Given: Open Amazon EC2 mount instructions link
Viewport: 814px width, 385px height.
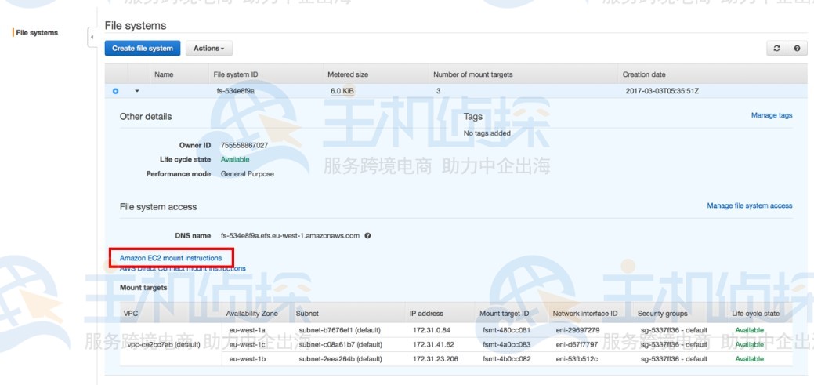Looking at the screenshot, I should click(x=171, y=258).
